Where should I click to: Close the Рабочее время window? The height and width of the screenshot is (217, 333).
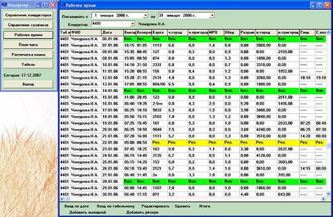[x=328, y=5]
